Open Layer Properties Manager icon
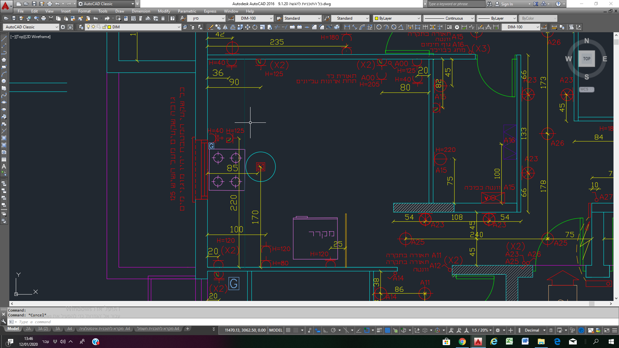The height and width of the screenshot is (348, 619). click(x=81, y=27)
